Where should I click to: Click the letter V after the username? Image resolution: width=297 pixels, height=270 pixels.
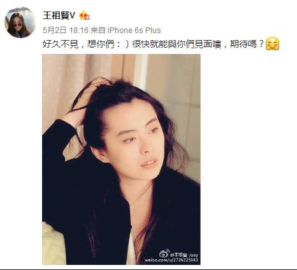point(73,15)
